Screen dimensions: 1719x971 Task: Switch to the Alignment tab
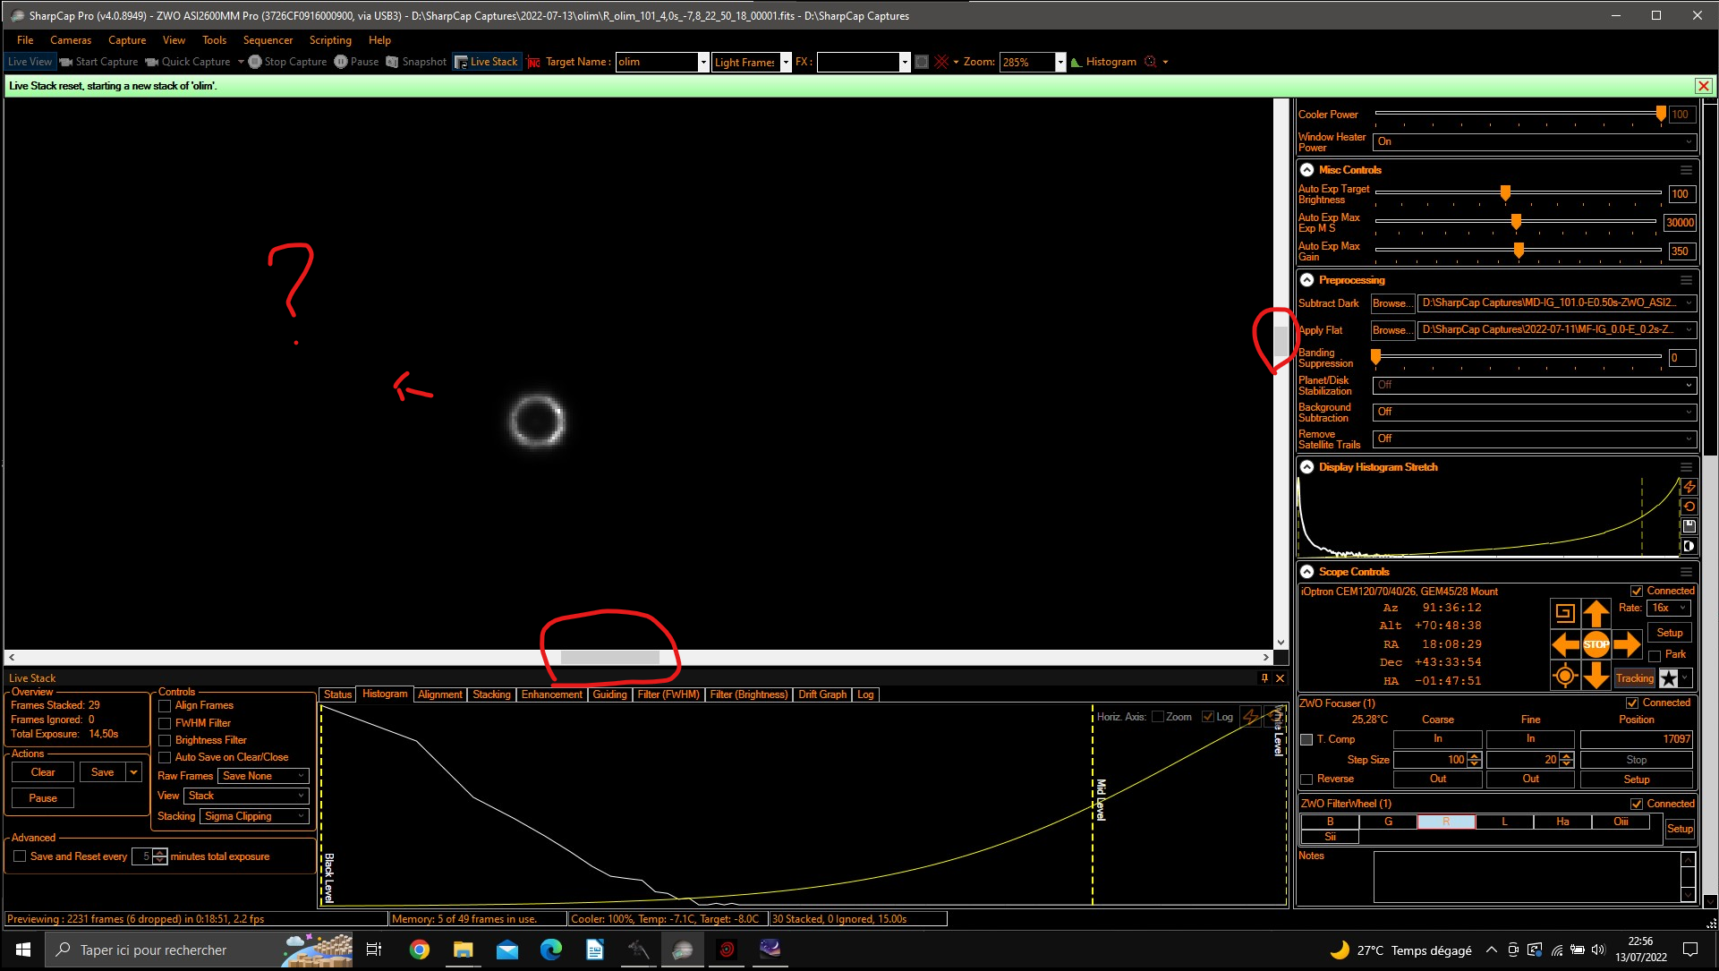point(439,694)
